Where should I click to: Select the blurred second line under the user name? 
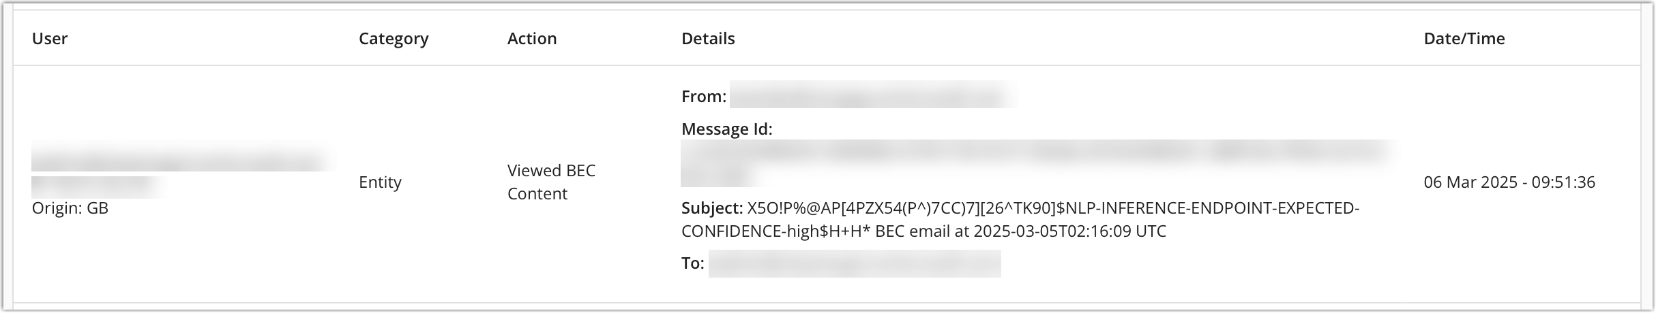pyautogui.click(x=97, y=186)
